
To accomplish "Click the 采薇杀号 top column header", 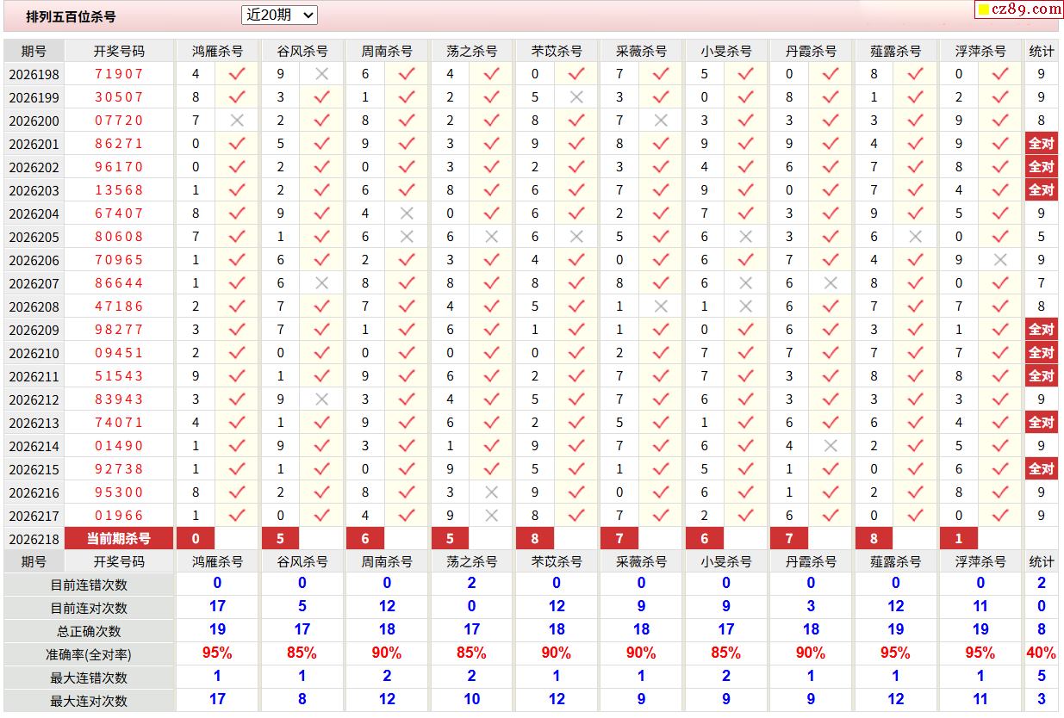I will click(x=642, y=51).
